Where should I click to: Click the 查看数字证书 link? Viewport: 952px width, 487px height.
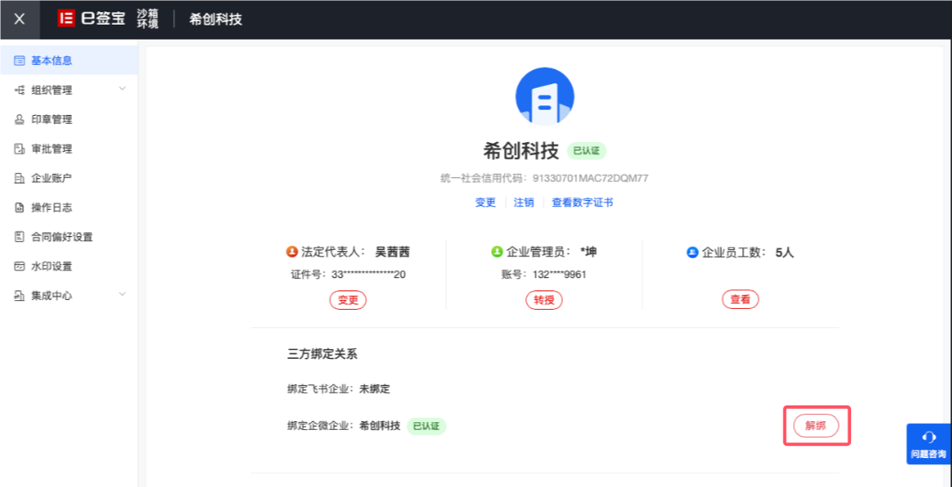click(582, 203)
